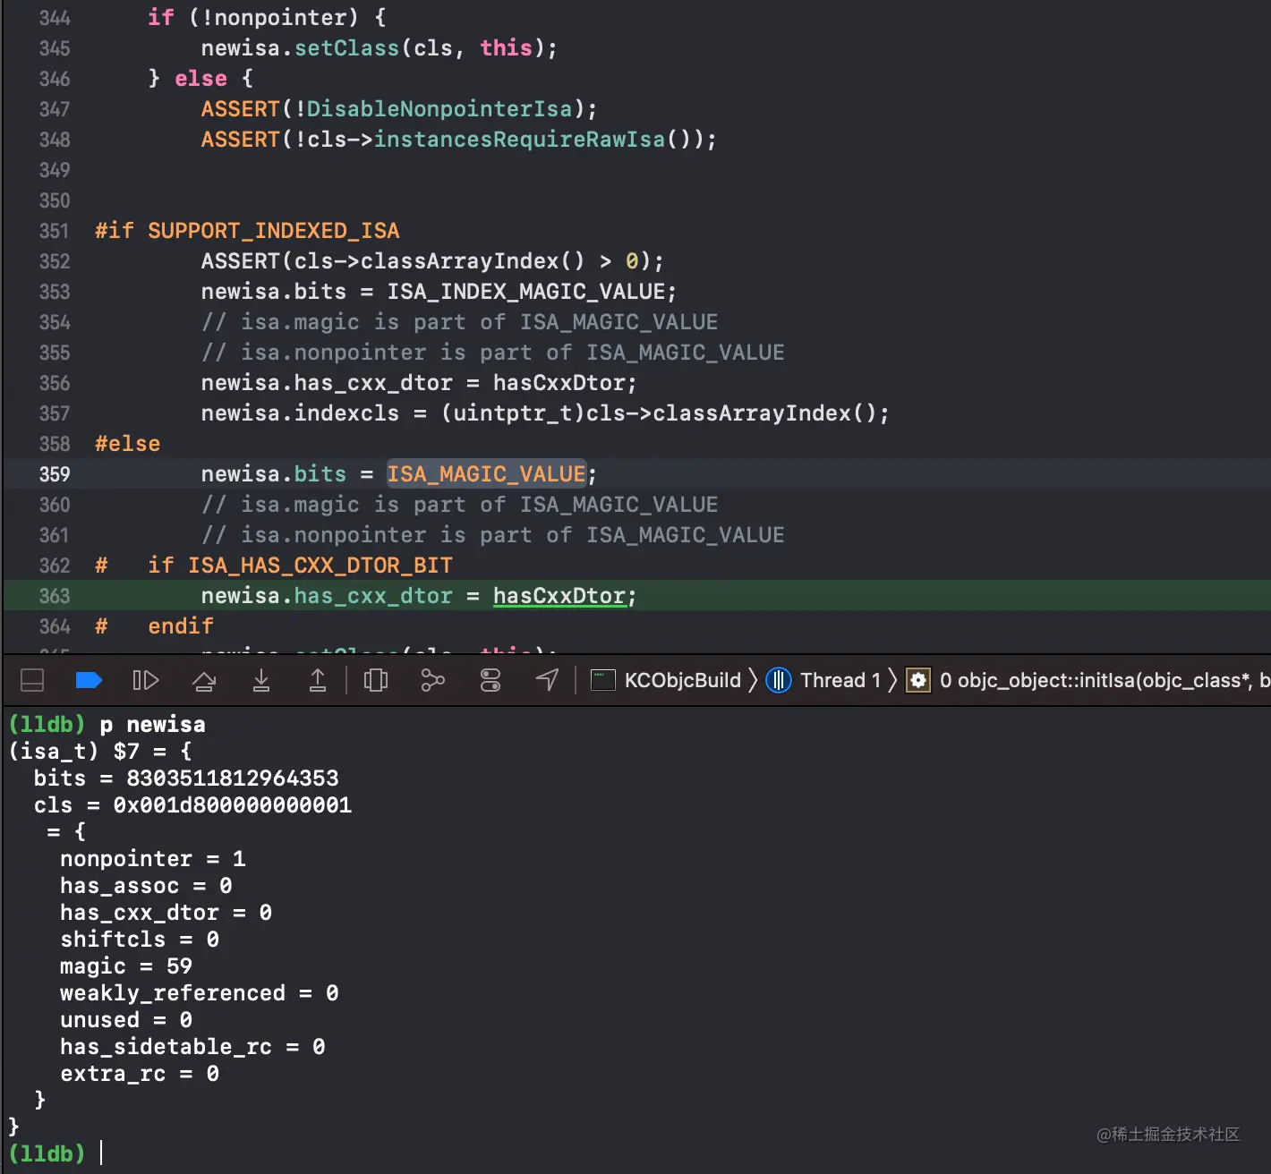Click the endif directive on line 364
Image resolution: width=1271 pixels, height=1174 pixels.
click(x=181, y=626)
